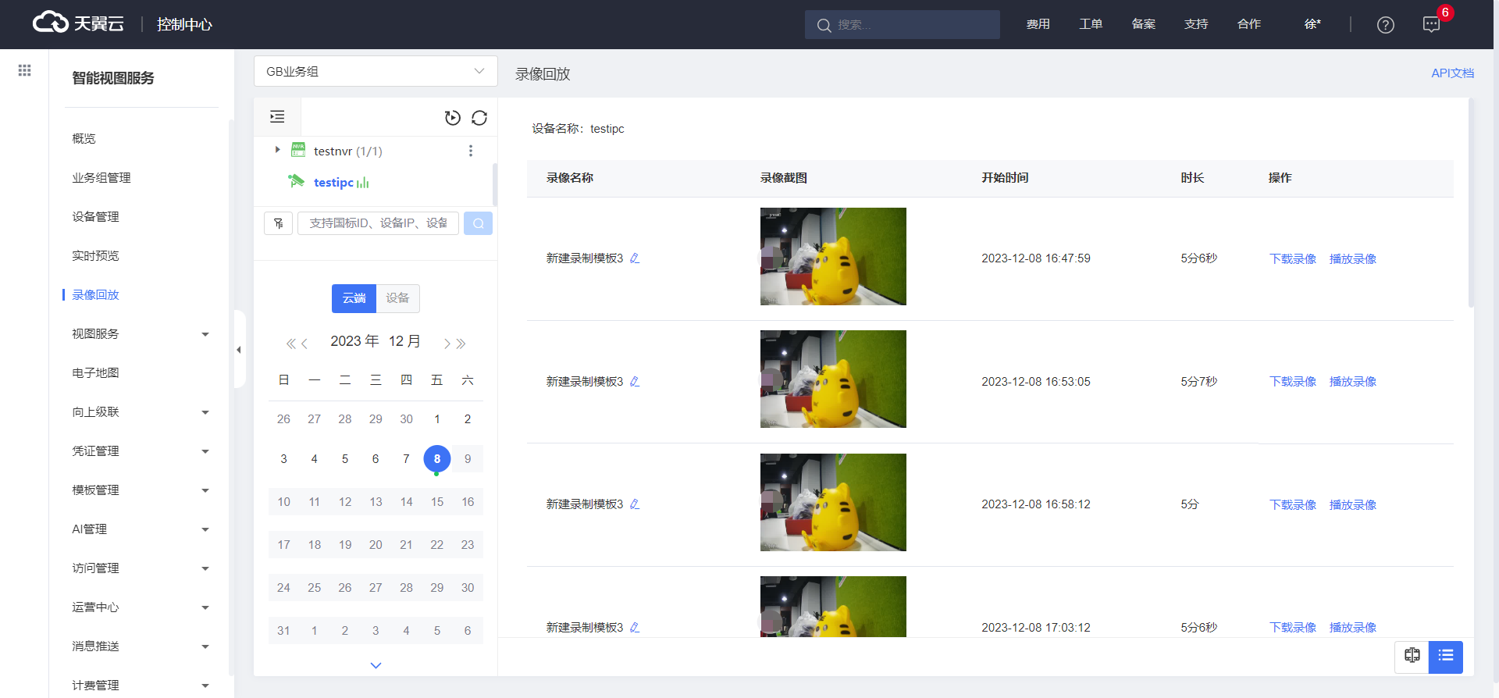Click the top search box

click(902, 24)
